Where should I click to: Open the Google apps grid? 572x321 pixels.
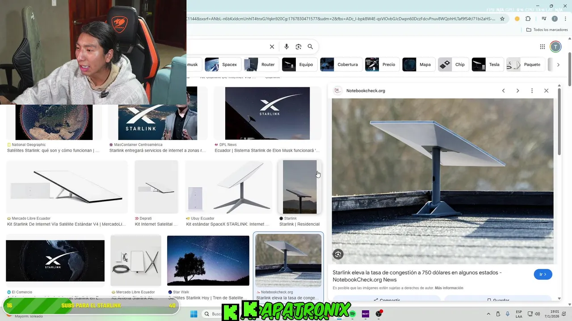pyautogui.click(x=543, y=47)
